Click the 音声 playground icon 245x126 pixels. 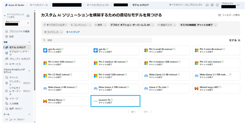click(7, 109)
